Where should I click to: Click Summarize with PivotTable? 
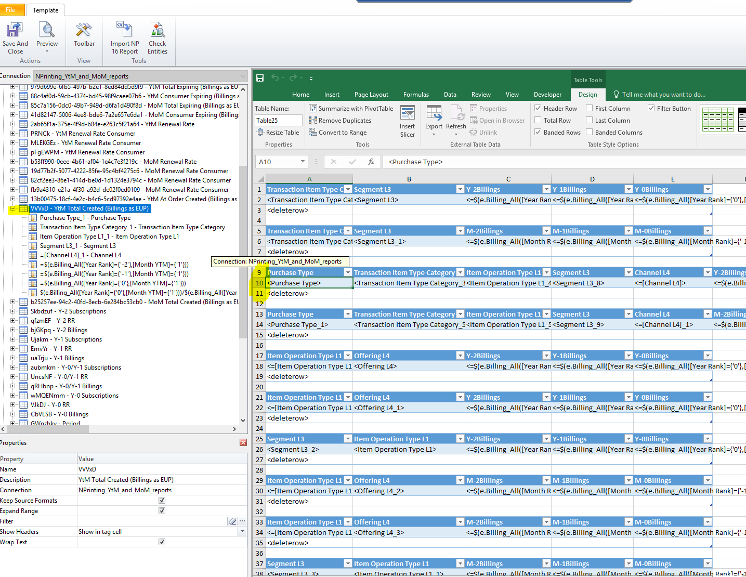coord(351,109)
